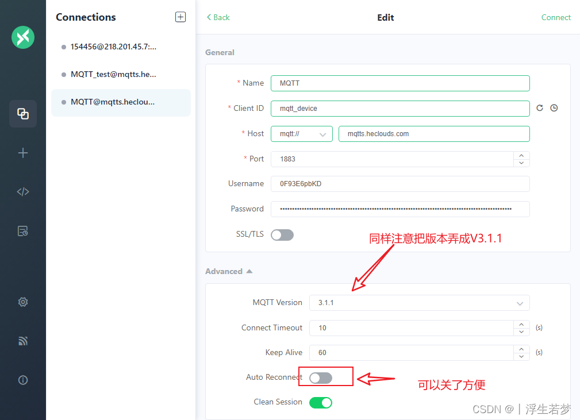This screenshot has width=580, height=420.
Task: Select the 154456@218.201.45.7 connection
Action: [x=121, y=47]
